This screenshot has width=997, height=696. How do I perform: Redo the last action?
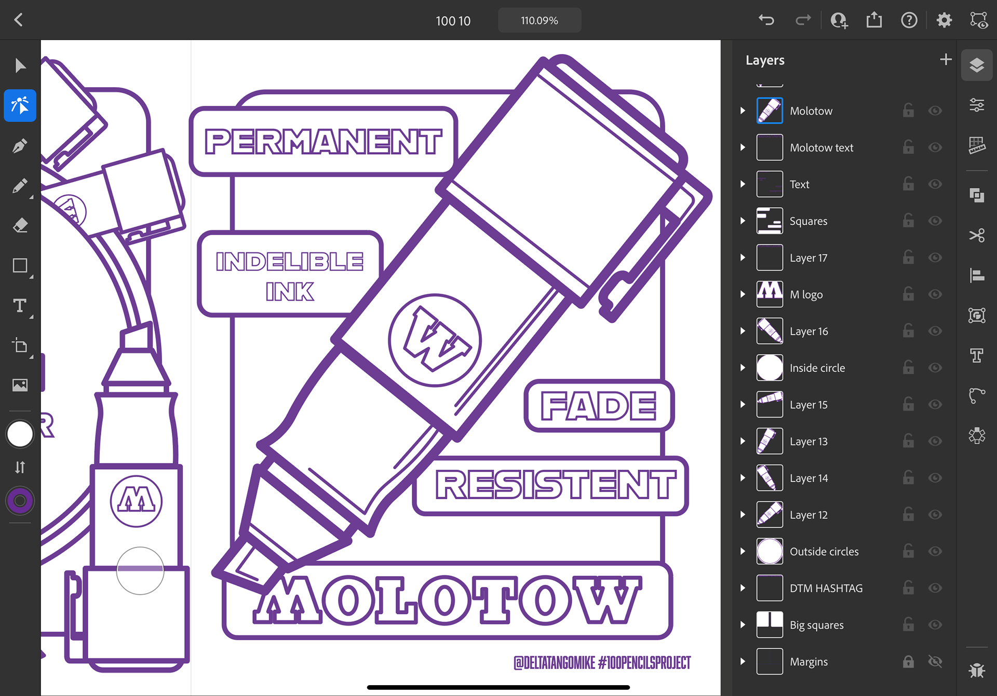(x=803, y=20)
